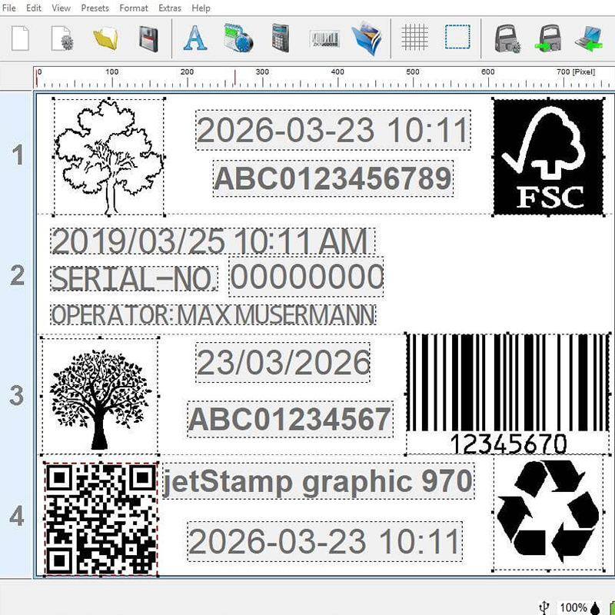The image size is (615, 615).
Task: Transfer imprint to device with stamp arrow icon
Action: tap(548, 38)
